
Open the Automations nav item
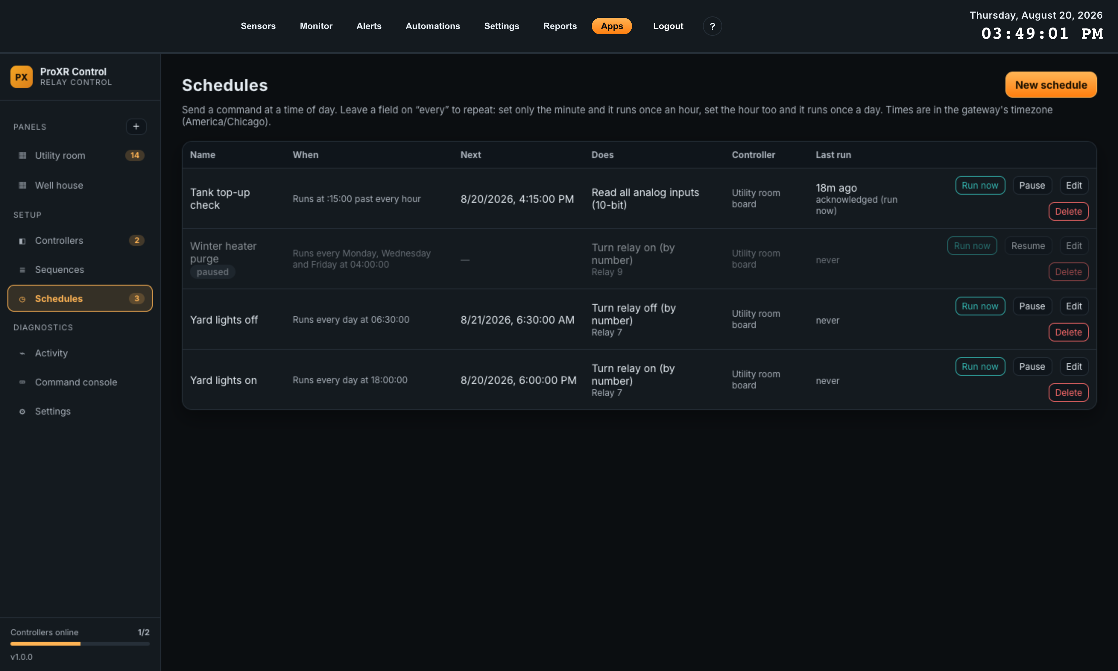(x=432, y=26)
